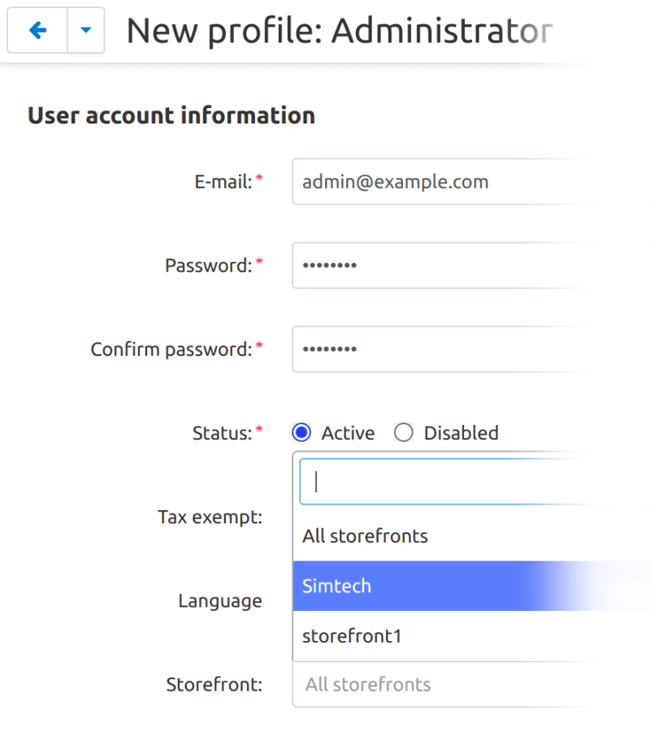Click into the Password field

click(455, 265)
